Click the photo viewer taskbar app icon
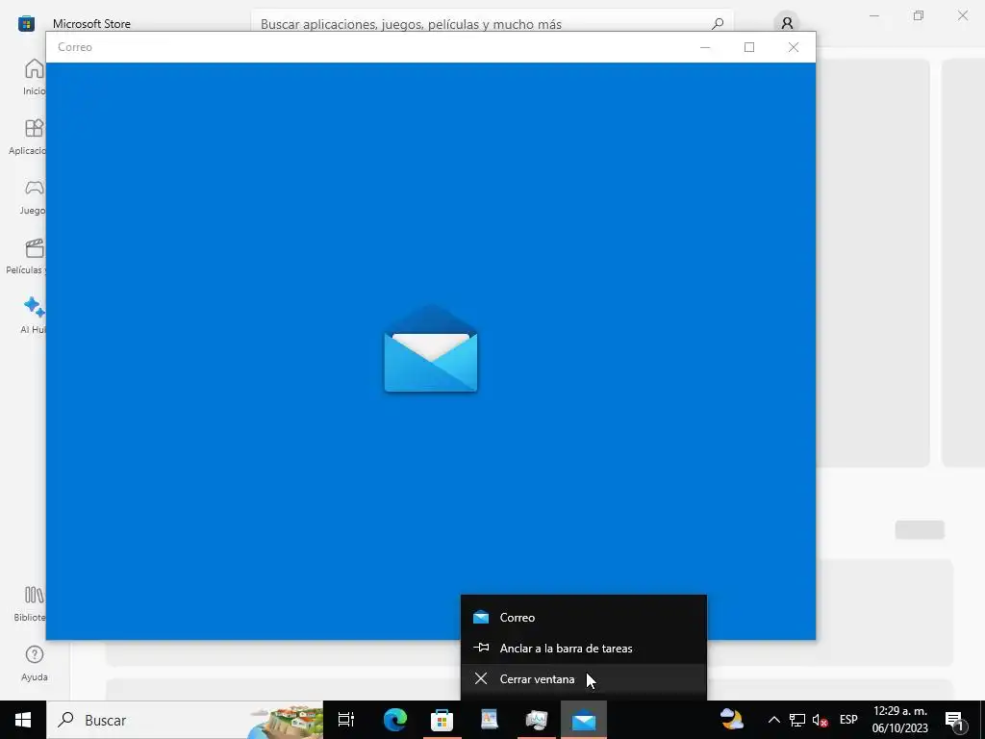Image resolution: width=985 pixels, height=739 pixels. coord(490,720)
